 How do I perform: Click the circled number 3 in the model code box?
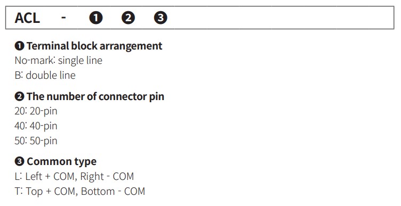[x=161, y=18]
